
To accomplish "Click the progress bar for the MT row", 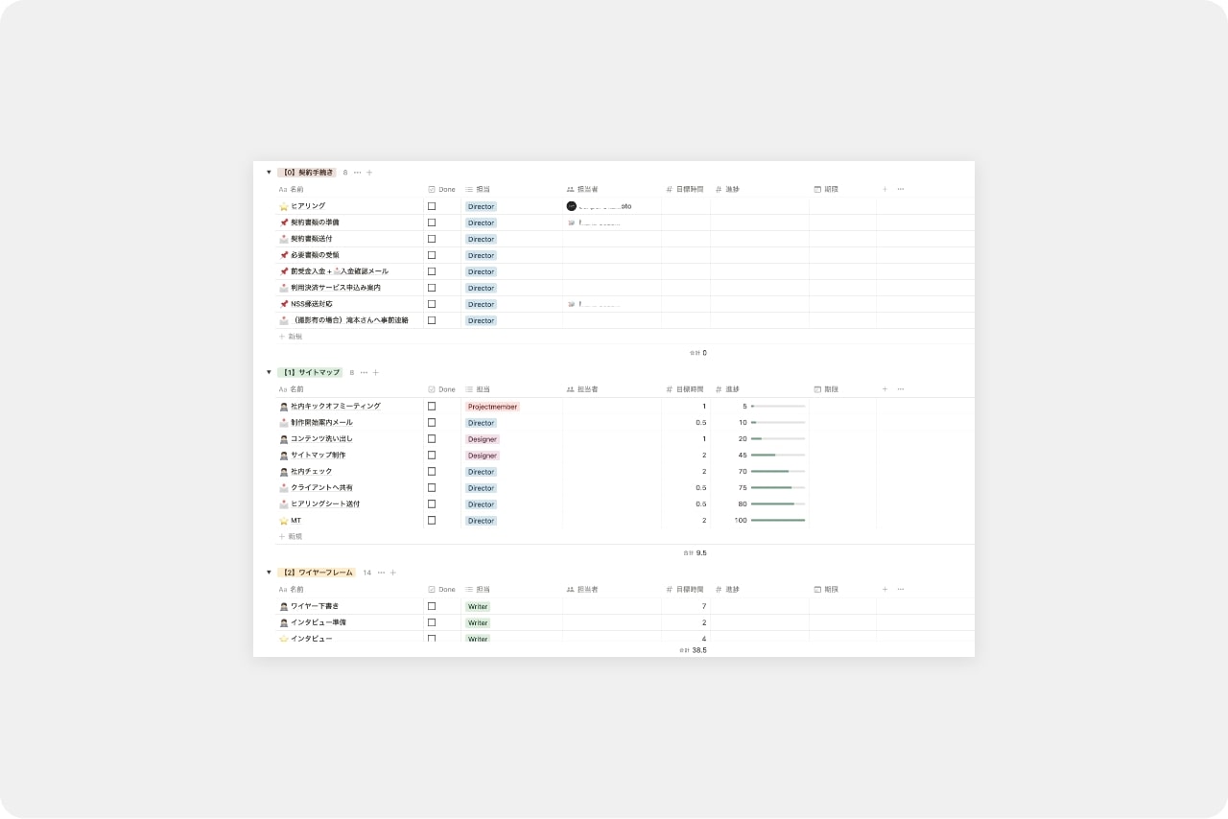I will (777, 521).
